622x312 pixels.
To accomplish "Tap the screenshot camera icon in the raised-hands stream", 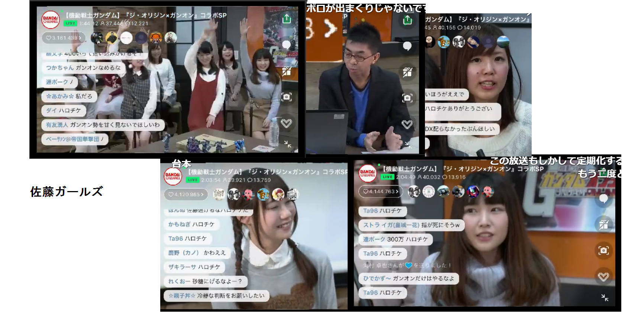I will (x=286, y=97).
